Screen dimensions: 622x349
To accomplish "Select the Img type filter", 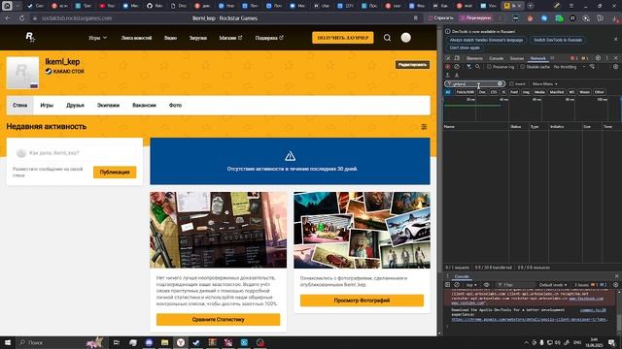I will 526,92.
